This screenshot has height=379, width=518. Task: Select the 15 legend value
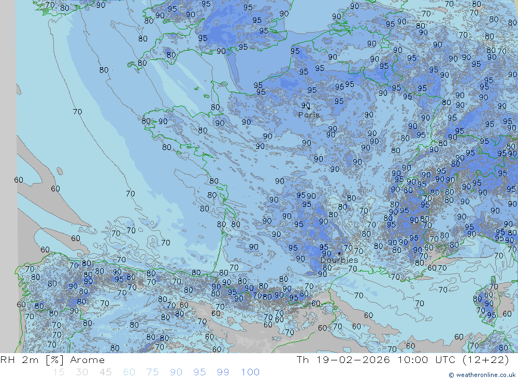[x=58, y=372]
